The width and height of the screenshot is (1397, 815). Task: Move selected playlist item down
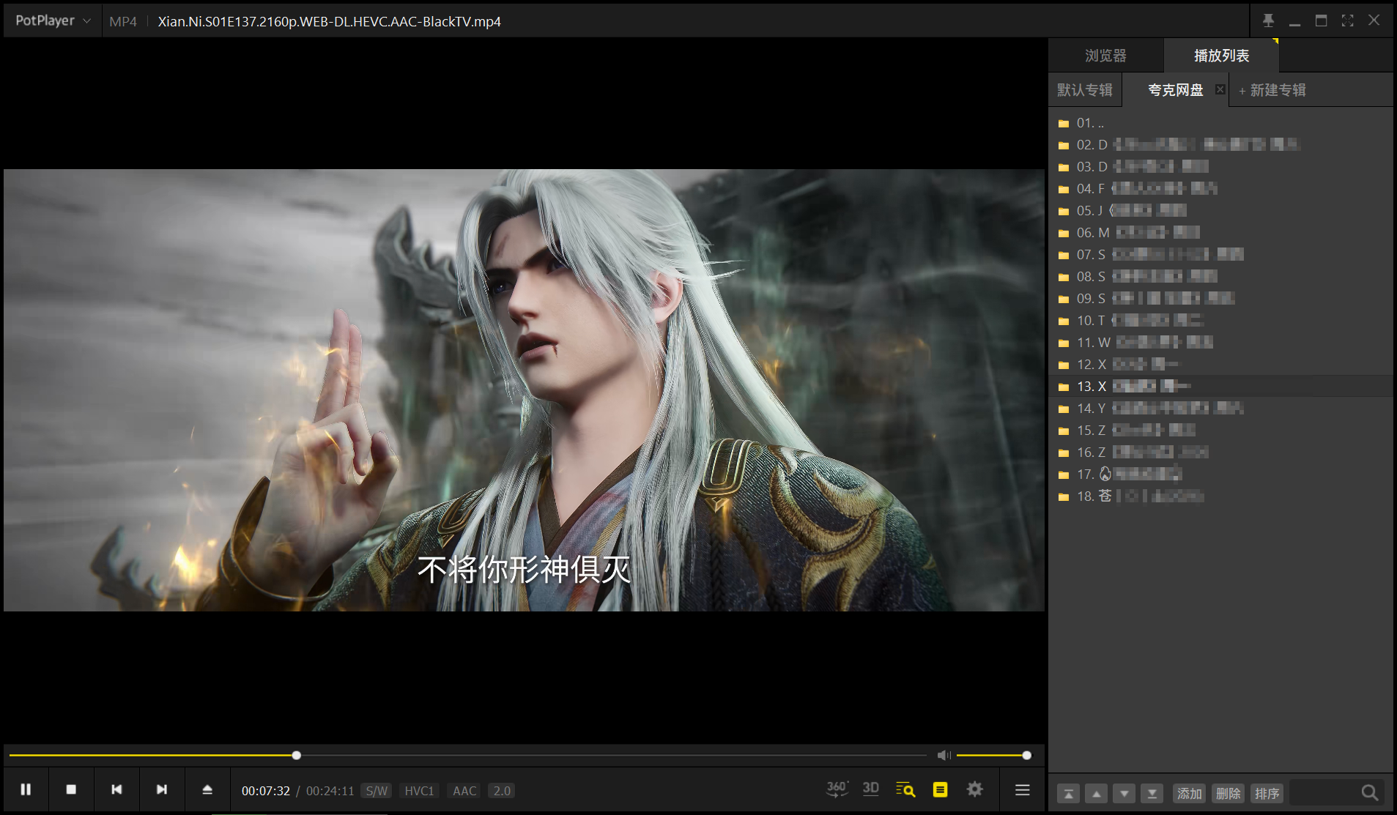point(1124,793)
